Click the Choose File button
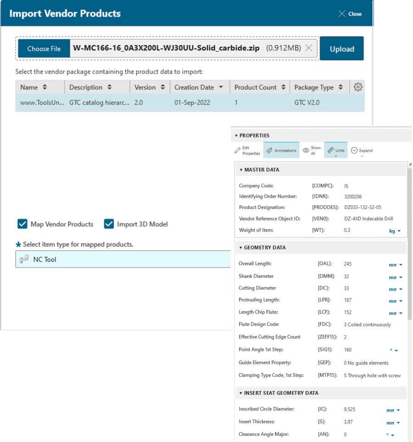 point(44,49)
